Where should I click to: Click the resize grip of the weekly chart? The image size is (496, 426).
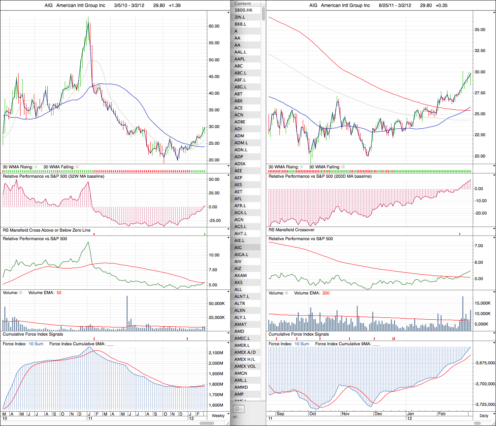[x=228, y=423]
